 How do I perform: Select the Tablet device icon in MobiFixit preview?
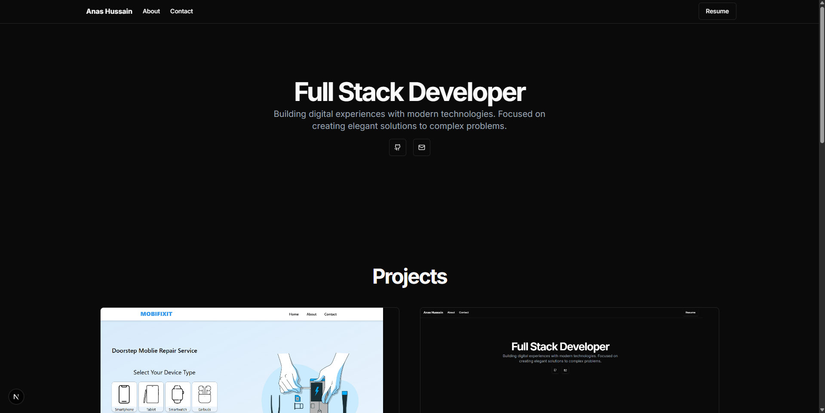pos(151,396)
